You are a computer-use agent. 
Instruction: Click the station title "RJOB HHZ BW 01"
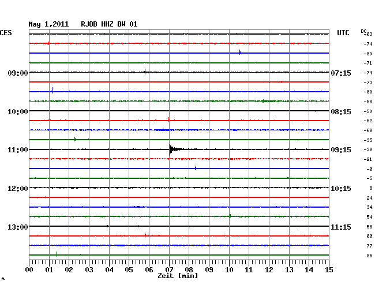coord(109,24)
